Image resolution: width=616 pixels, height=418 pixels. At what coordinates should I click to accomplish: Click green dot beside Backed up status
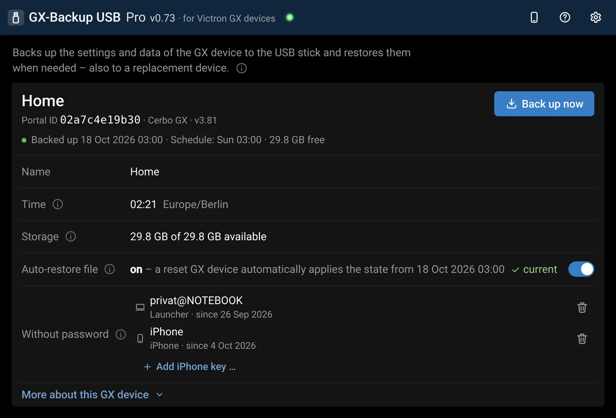tap(24, 140)
